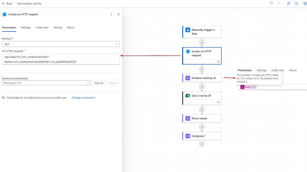Add a step below Manually trigger a flow
This screenshot has height=172, width=307.
(202, 42)
